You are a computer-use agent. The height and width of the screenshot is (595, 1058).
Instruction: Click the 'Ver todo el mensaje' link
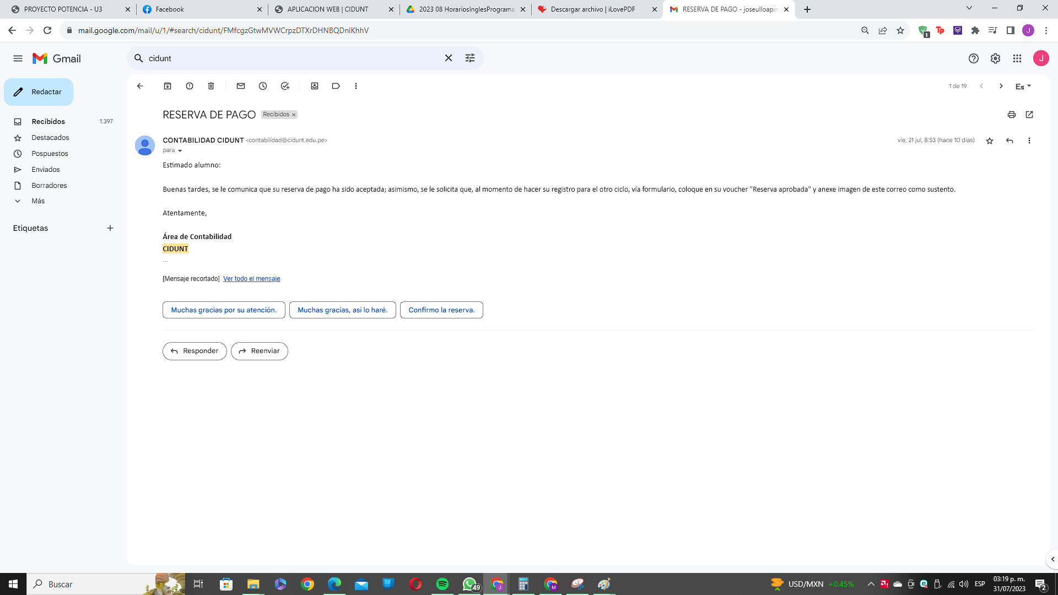click(251, 279)
